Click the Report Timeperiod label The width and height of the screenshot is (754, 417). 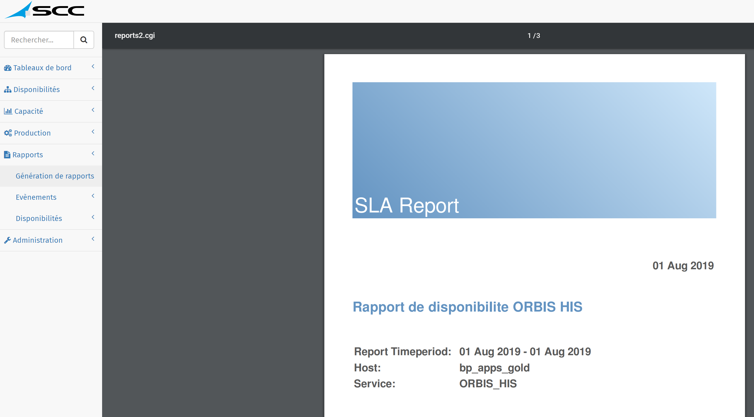click(x=403, y=352)
